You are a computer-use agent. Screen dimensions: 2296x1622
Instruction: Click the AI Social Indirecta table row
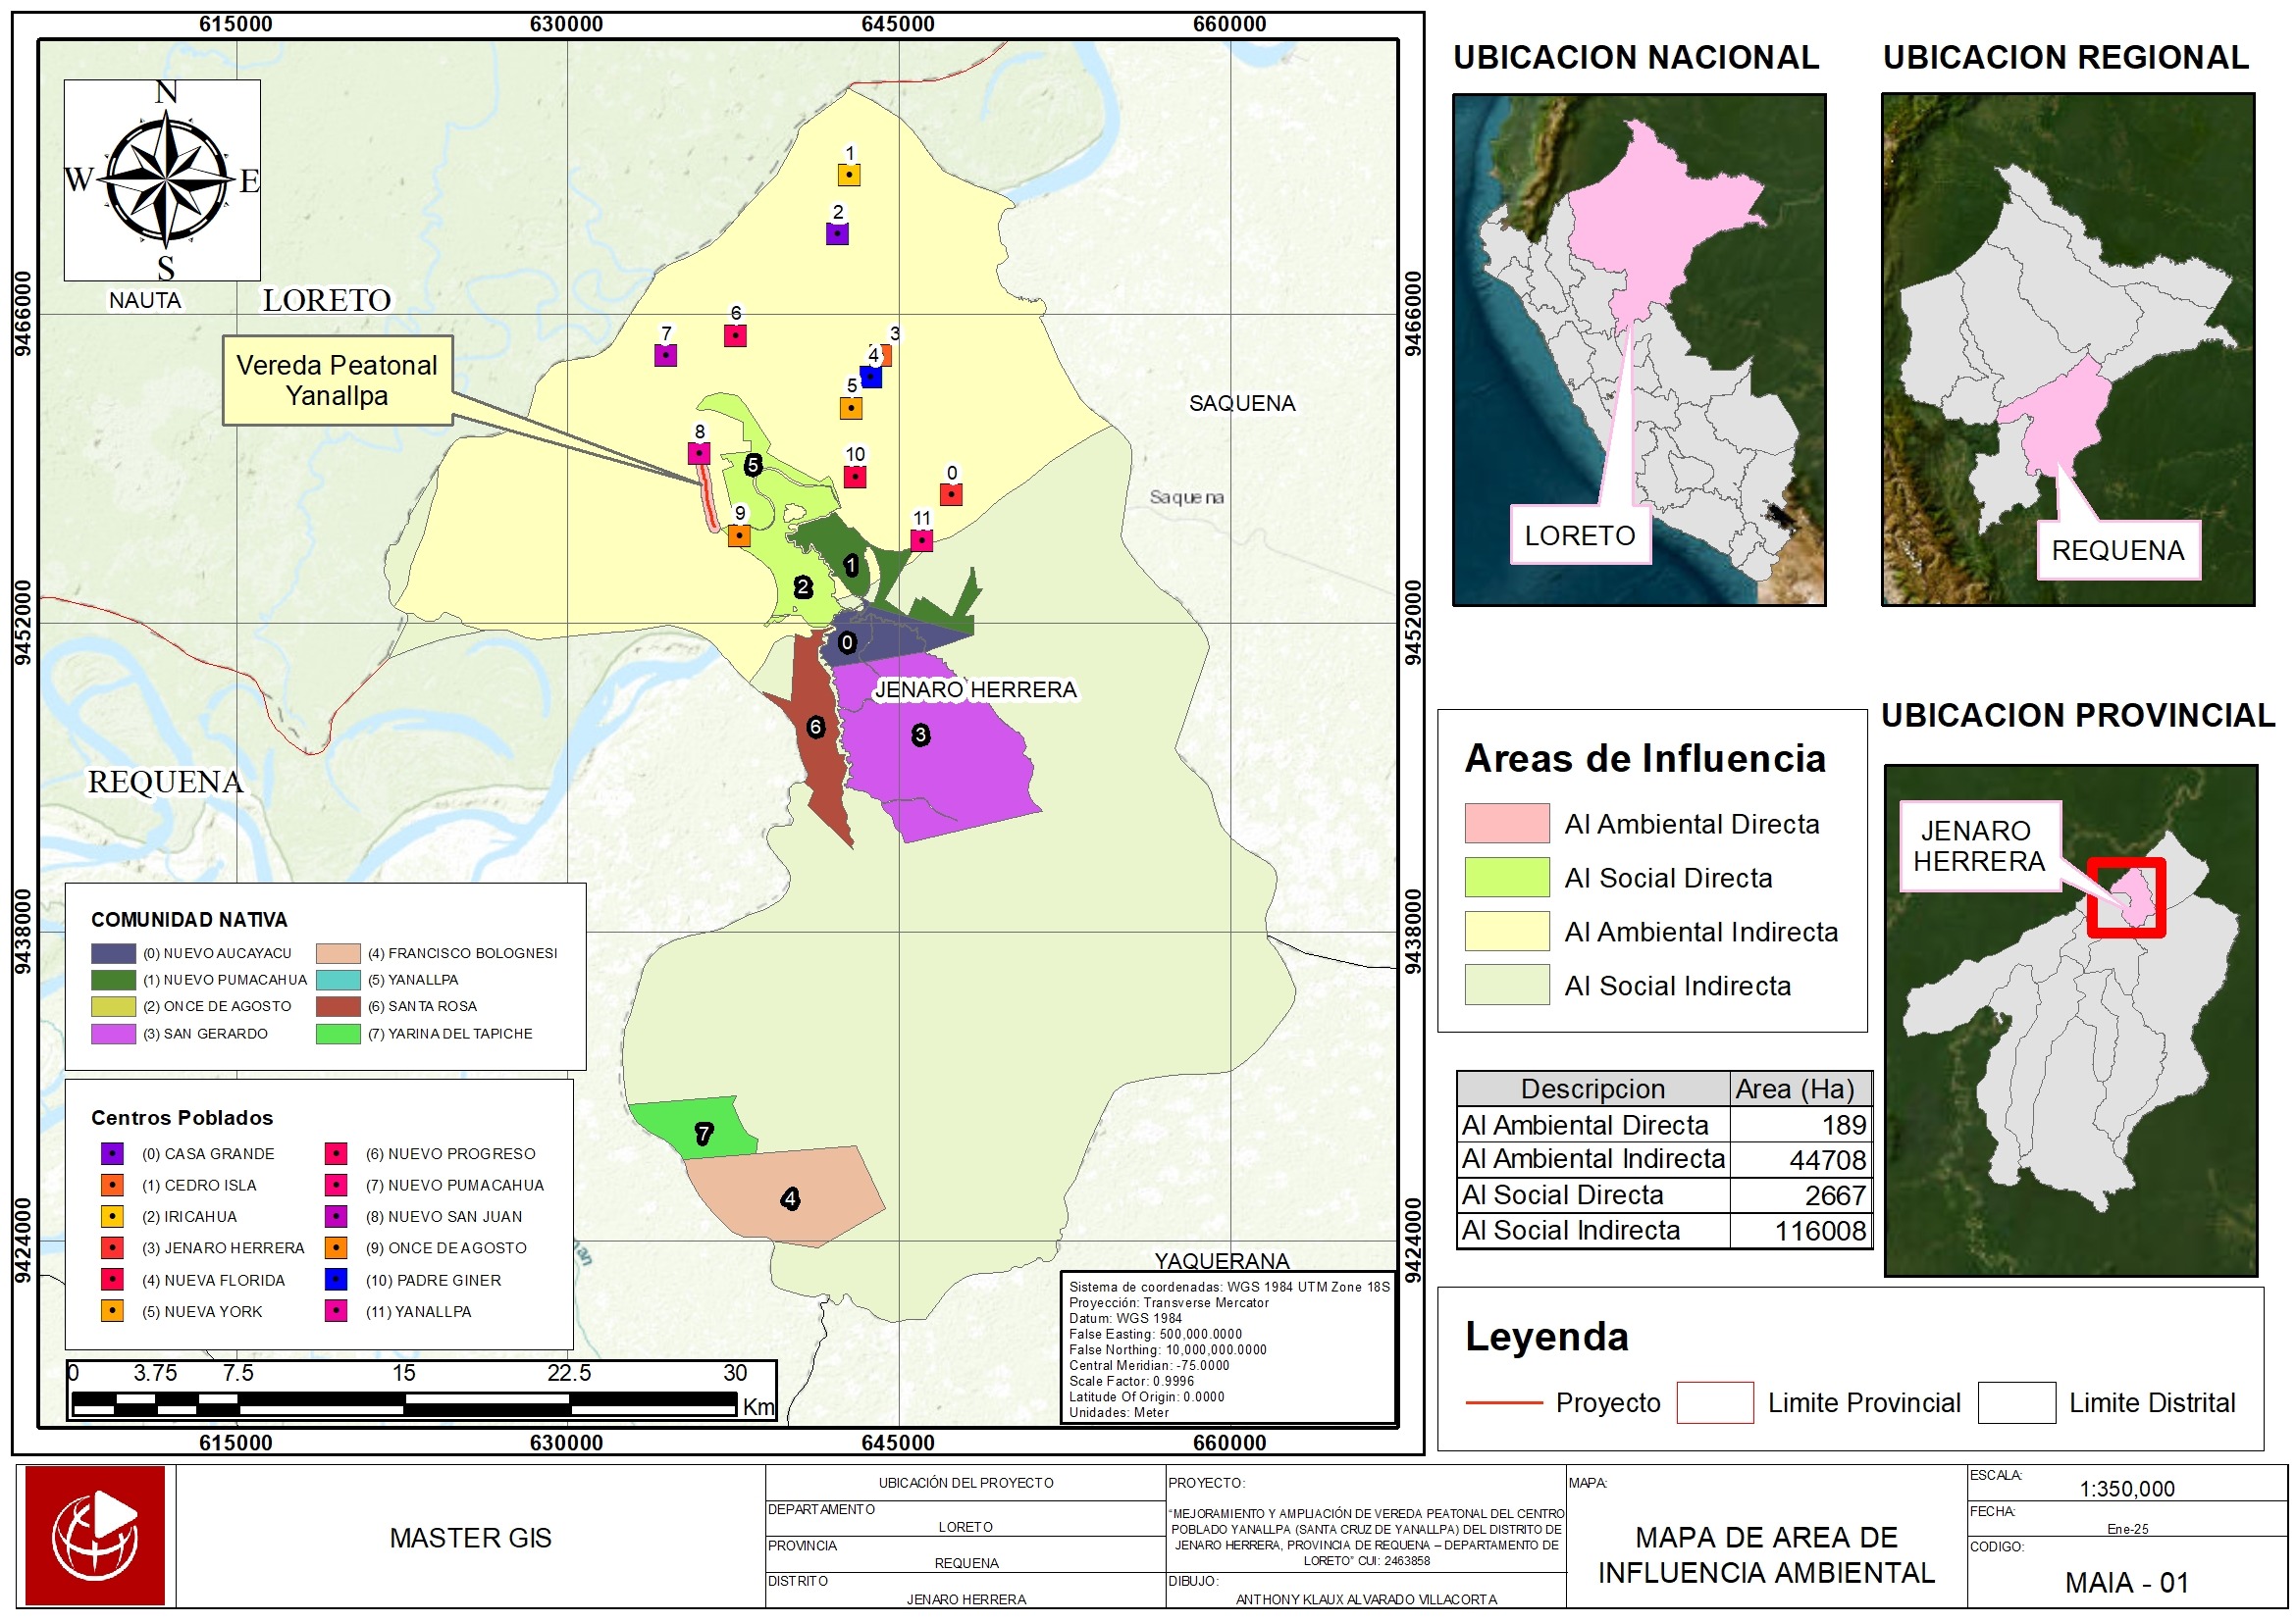pos(1664,1232)
